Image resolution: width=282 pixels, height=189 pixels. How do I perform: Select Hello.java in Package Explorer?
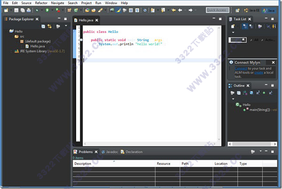(38, 46)
